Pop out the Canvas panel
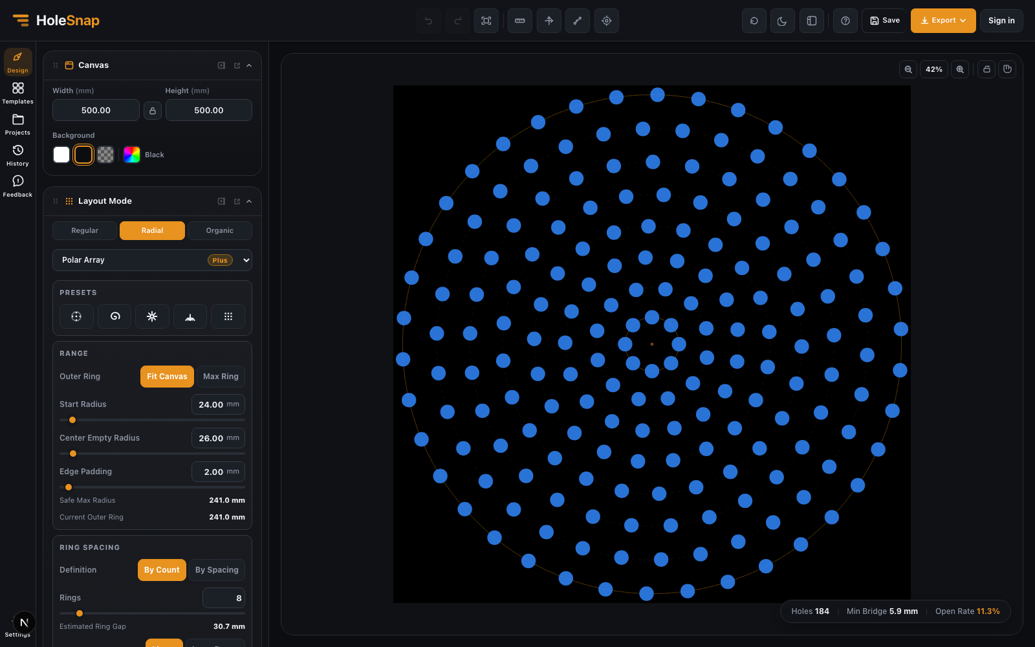 tap(237, 65)
